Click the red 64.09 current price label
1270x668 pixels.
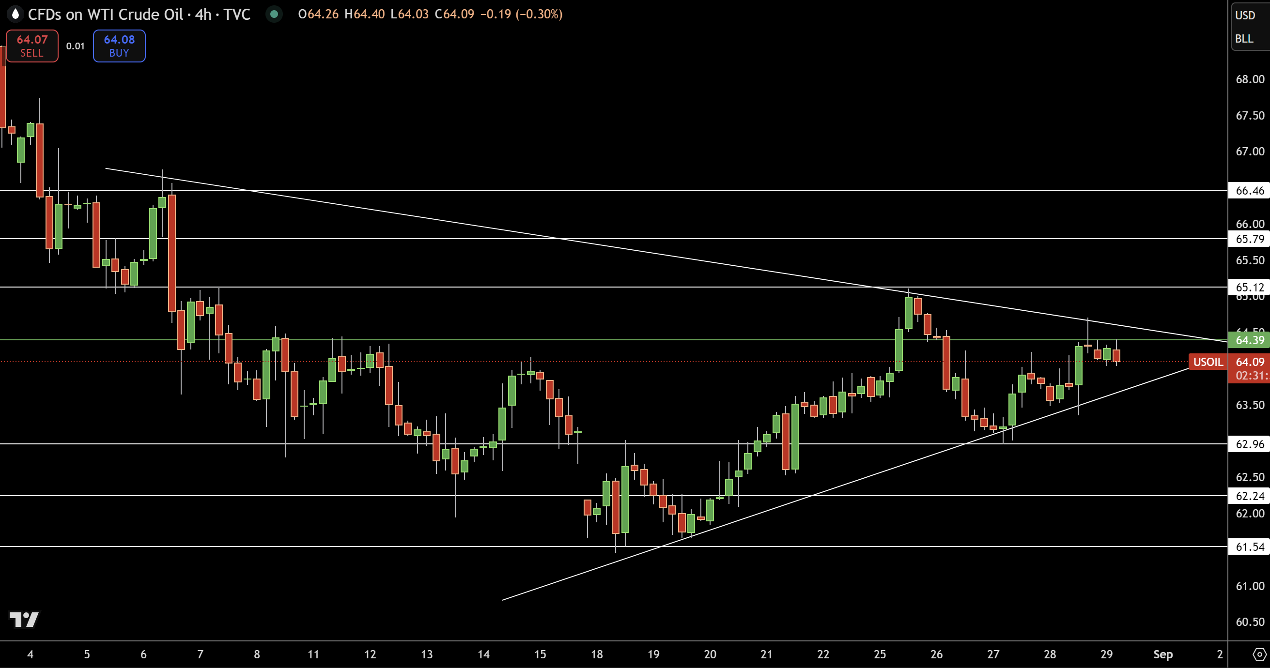[1249, 362]
